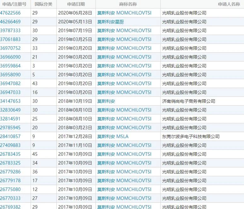Open registration number 26783435 link
This screenshot has height=209, width=244.
click(10, 154)
